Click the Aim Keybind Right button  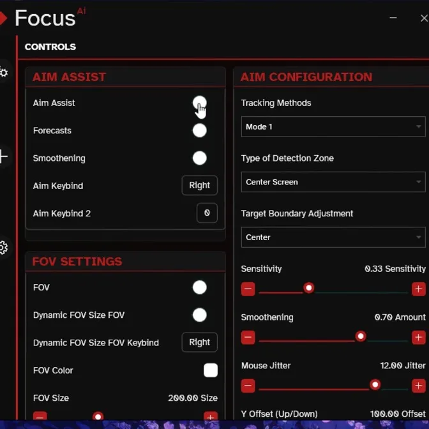199,185
